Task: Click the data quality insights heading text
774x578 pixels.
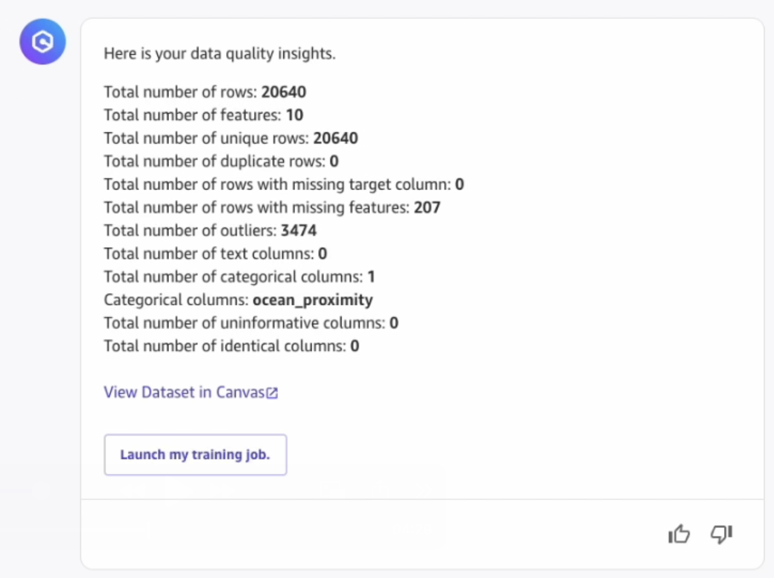Action: point(220,54)
